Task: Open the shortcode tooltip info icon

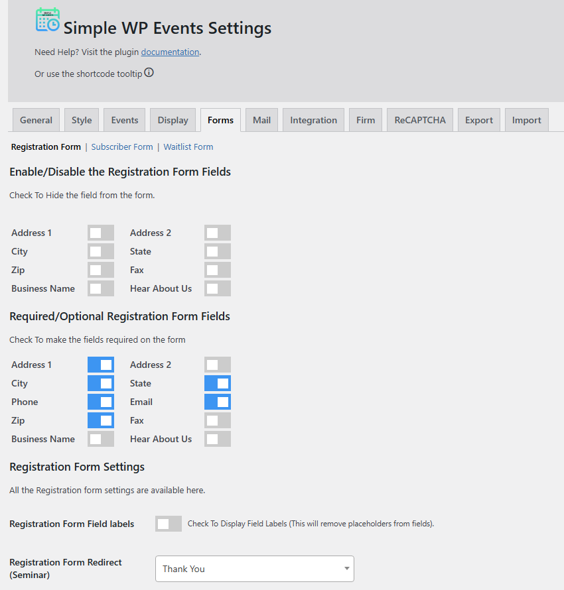Action: pyautogui.click(x=149, y=73)
